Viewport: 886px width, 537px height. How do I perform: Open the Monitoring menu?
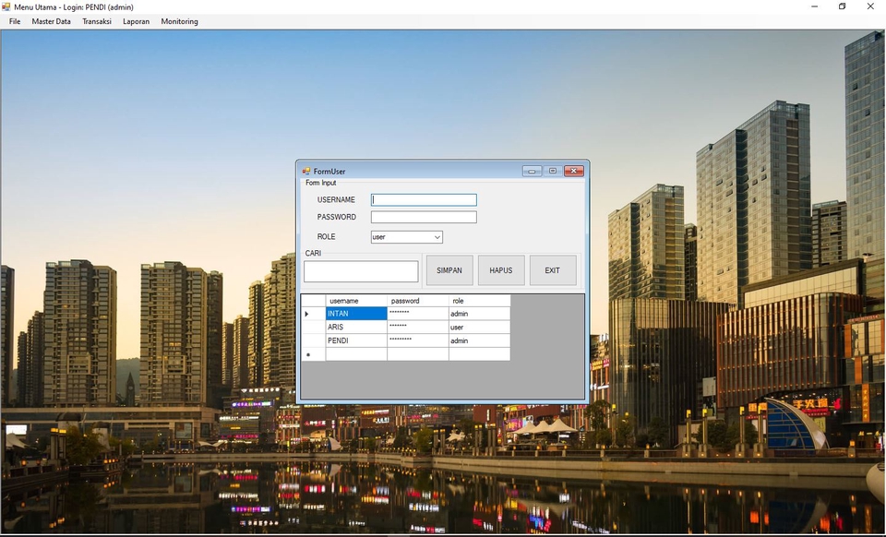[179, 21]
